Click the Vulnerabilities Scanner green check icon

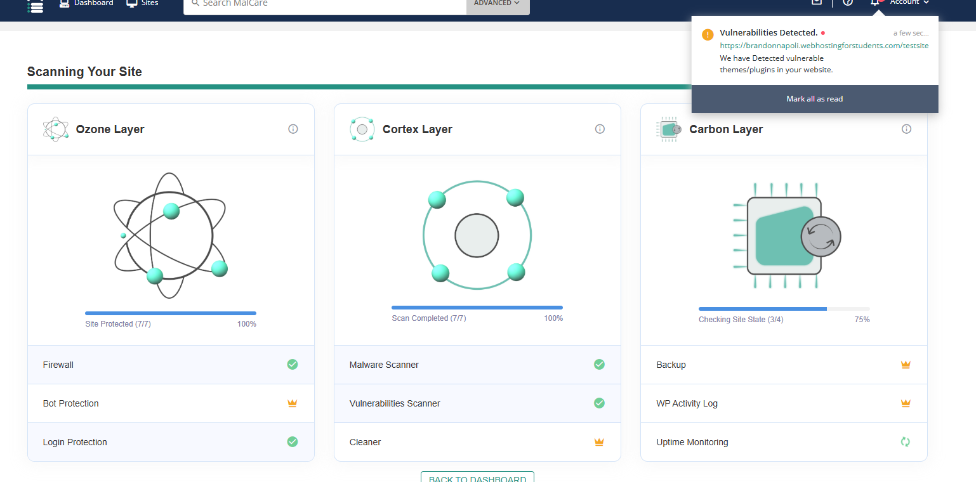[599, 403]
